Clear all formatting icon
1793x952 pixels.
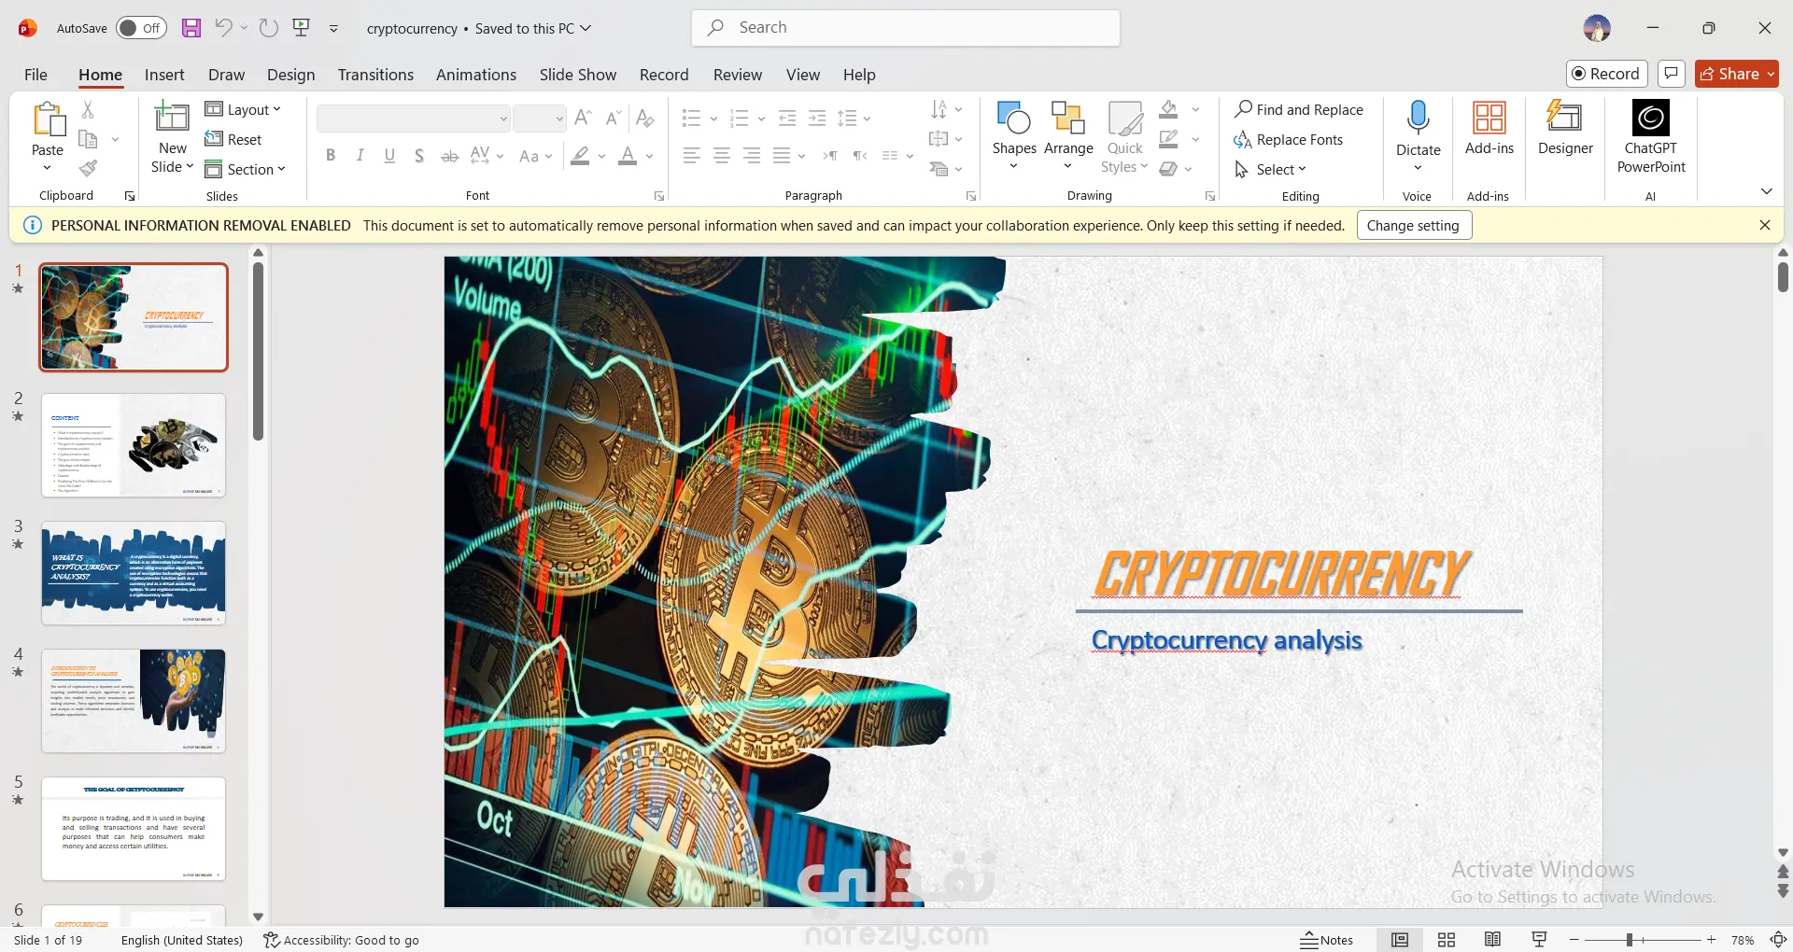[x=644, y=118]
